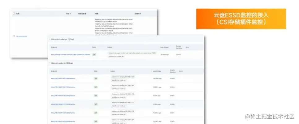The width and height of the screenshot is (299, 124).
Task: Open the csi-provisioner workload link
Action: coord(22,36)
